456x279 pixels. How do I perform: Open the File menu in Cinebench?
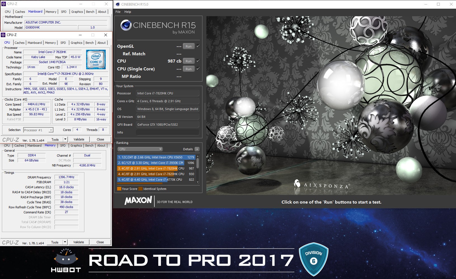click(x=118, y=12)
